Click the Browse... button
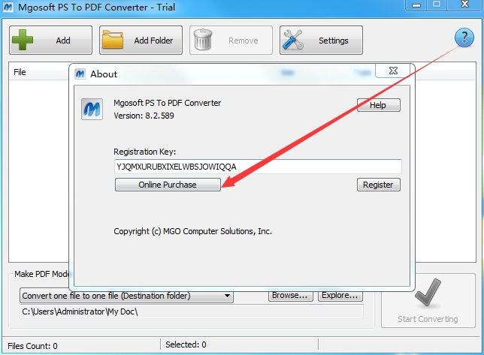Screen dimensions: 484x355 (290, 295)
